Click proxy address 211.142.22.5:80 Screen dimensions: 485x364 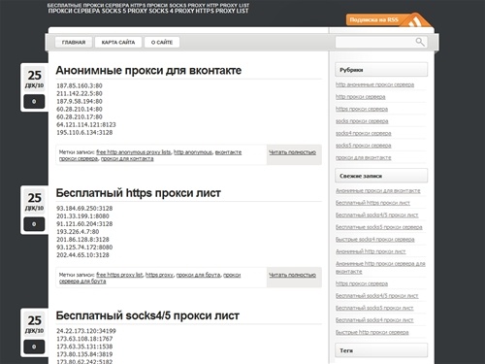click(80, 93)
